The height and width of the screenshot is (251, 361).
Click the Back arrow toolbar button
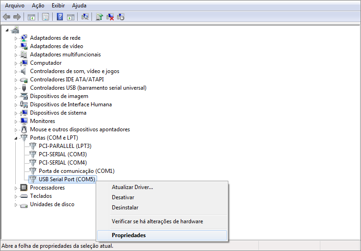(x=6, y=17)
